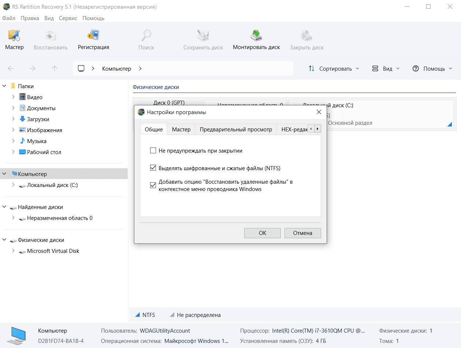The height and width of the screenshot is (348, 461).
Task: Select the Физические диски tree node
Action: click(x=41, y=240)
